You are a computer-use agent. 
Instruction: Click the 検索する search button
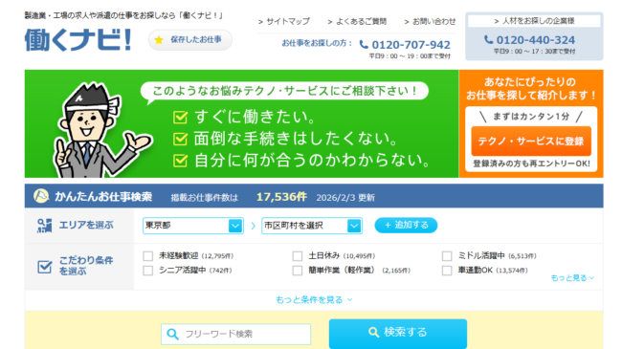click(x=398, y=333)
